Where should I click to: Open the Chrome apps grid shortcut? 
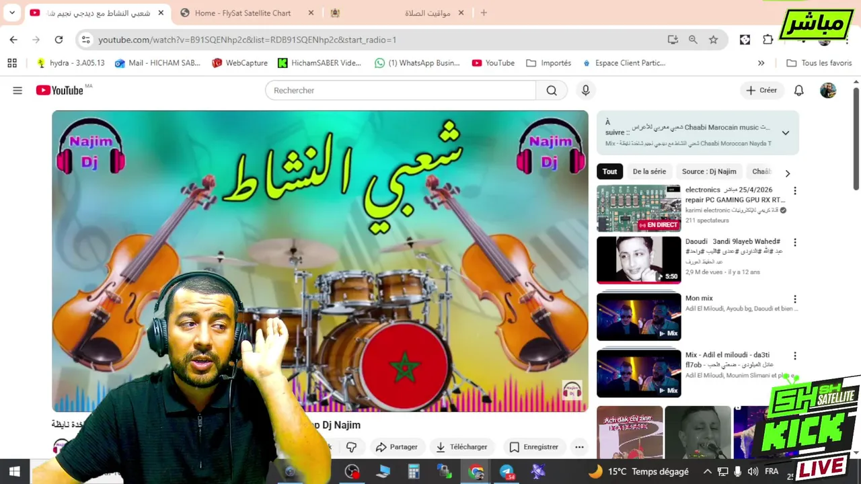pyautogui.click(x=12, y=63)
